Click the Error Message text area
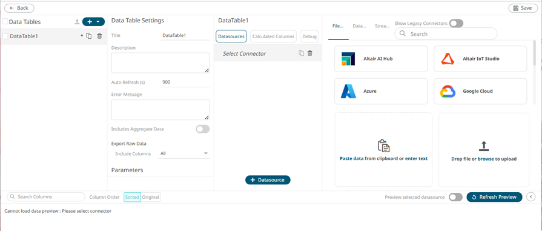 click(160, 110)
